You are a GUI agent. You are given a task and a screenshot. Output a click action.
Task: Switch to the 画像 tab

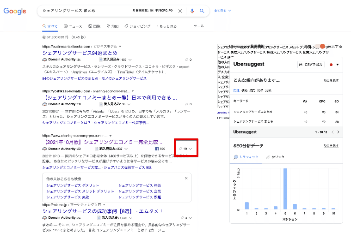coord(94,26)
